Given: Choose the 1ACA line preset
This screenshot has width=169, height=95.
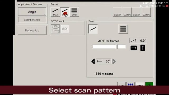Looking at the screenshot, I should click(x=55, y=12).
